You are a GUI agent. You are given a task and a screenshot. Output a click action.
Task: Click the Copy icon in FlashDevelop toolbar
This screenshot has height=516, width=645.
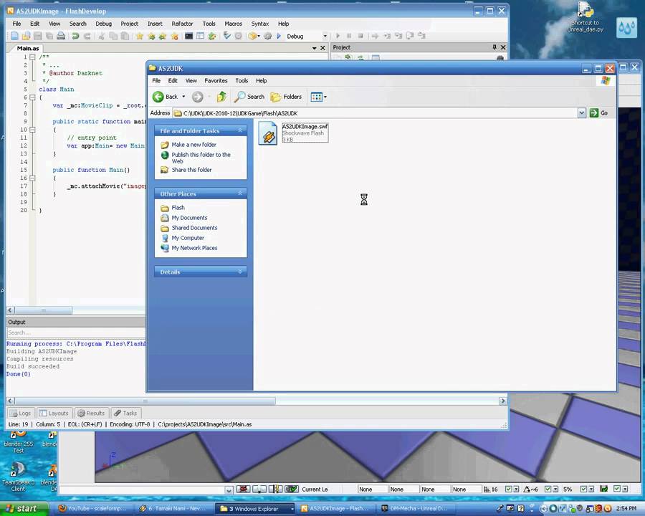click(113, 37)
